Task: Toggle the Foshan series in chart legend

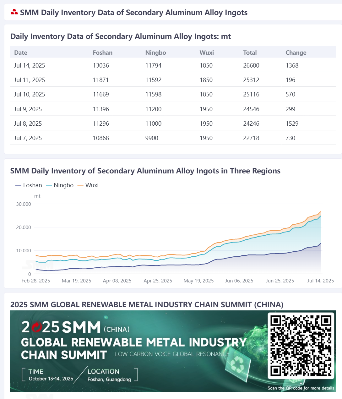Action: pos(29,185)
